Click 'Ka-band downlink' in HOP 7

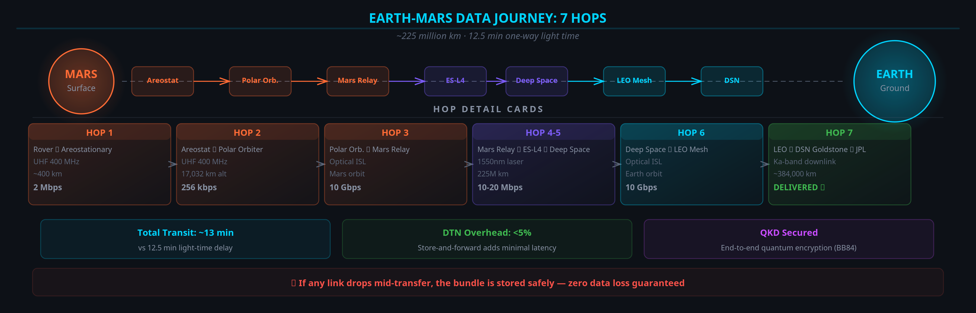(x=804, y=162)
